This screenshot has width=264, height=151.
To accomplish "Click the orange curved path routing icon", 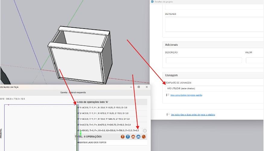I will [x=144, y=137].
